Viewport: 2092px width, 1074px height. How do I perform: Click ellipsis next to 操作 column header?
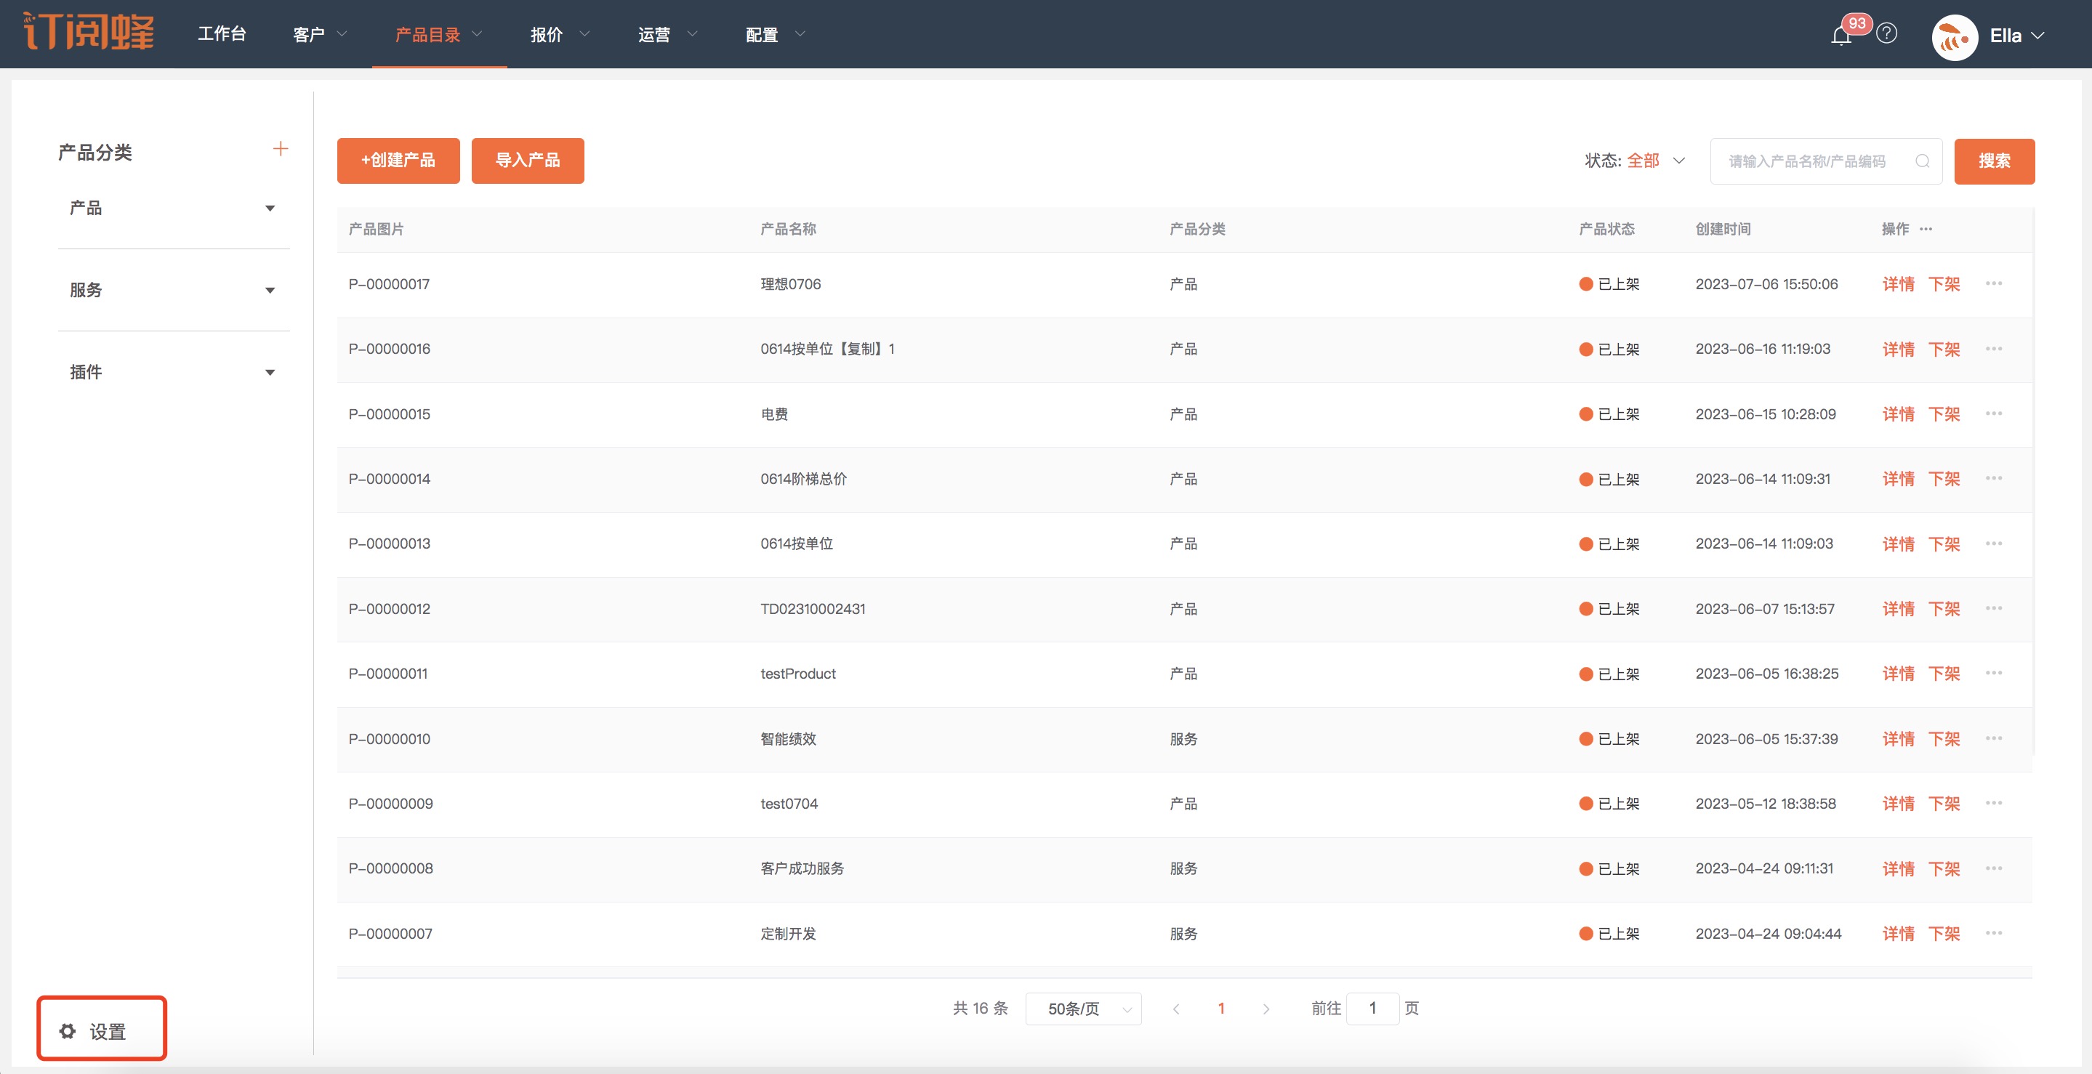pos(1926,229)
